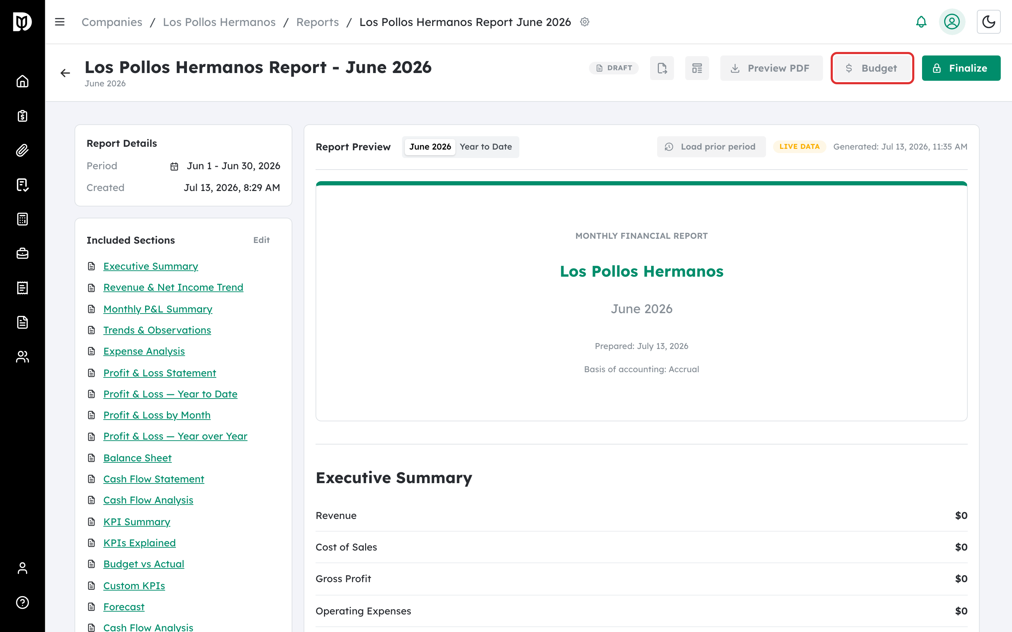Click Load prior period button
1012x632 pixels.
click(x=711, y=147)
